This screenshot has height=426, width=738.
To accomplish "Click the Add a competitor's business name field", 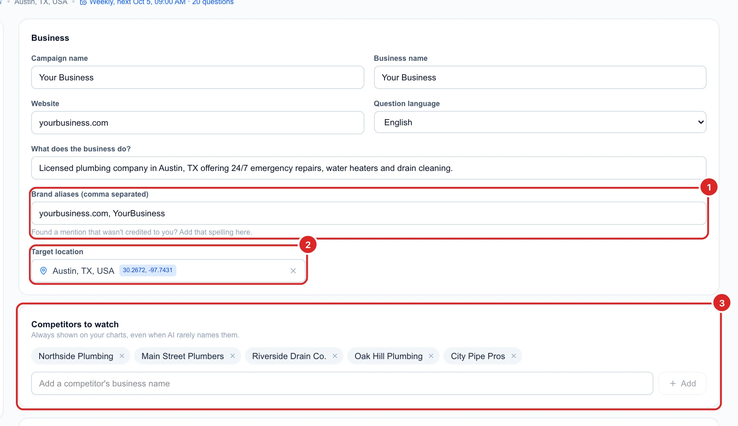I will (342, 383).
